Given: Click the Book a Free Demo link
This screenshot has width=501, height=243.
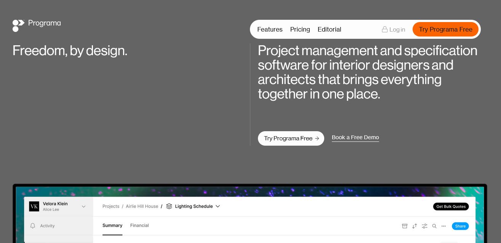Looking at the screenshot, I should pos(355,137).
